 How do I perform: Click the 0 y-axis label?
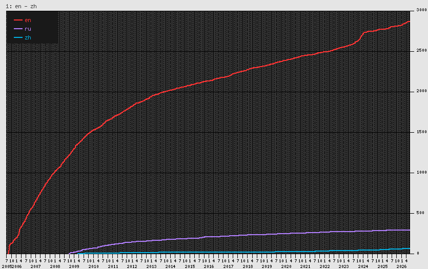pos(418,254)
